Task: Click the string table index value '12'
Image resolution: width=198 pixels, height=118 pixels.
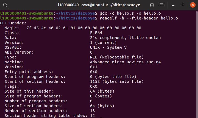Action: (92, 116)
